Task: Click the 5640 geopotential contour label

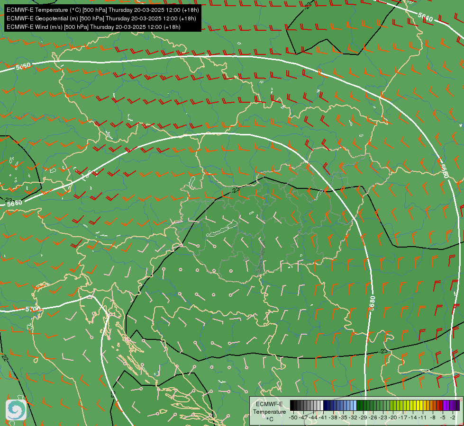Action: pos(425,17)
